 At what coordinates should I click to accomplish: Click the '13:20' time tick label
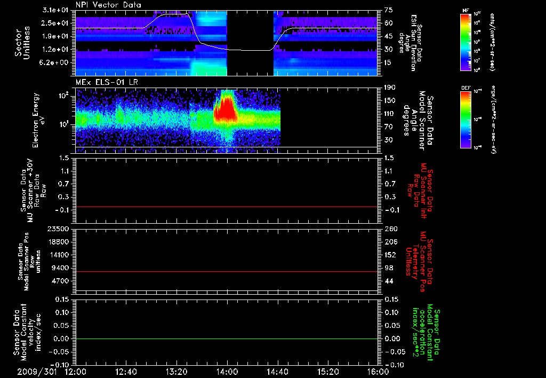(176, 372)
